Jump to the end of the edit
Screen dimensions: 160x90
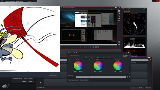coord(88,47)
